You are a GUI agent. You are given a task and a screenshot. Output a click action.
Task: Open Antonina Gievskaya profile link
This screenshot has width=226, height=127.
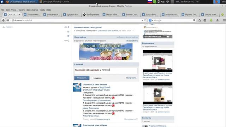(91, 116)
